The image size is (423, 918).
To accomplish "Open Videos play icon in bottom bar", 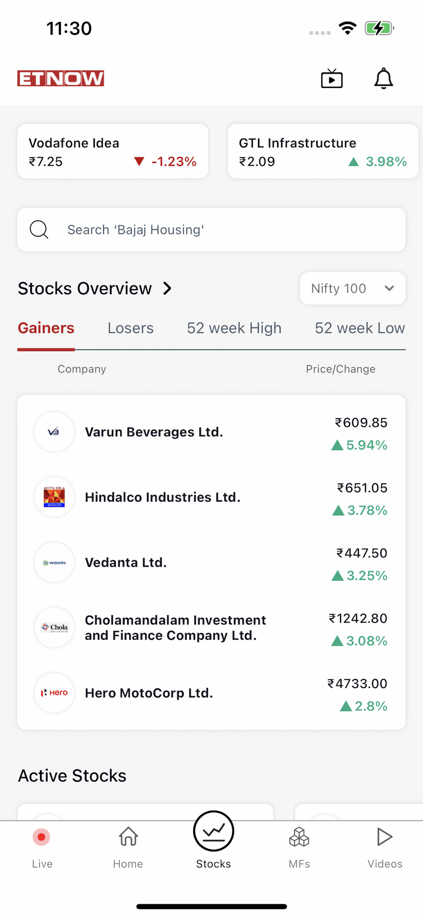I will click(385, 836).
